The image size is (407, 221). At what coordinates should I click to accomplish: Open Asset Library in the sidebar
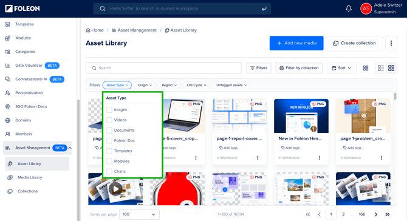37,164
